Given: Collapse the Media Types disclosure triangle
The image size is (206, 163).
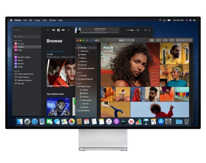Looking at the screenshot, I should pos(77,86).
